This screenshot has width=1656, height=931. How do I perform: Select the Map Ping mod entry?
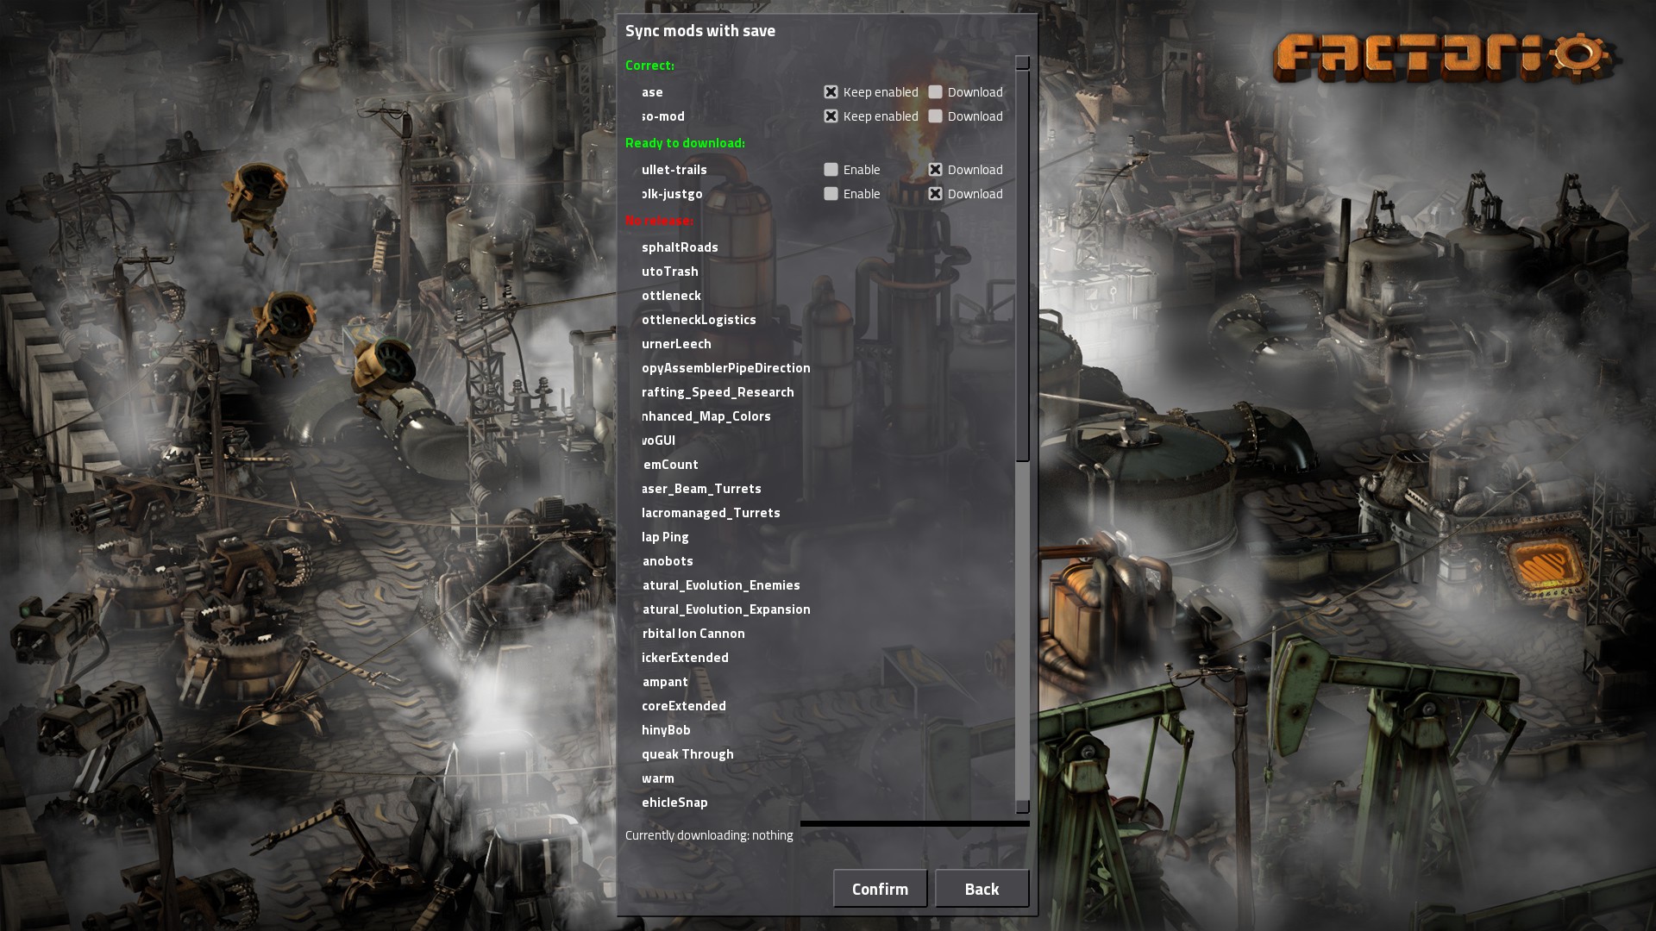click(x=665, y=537)
